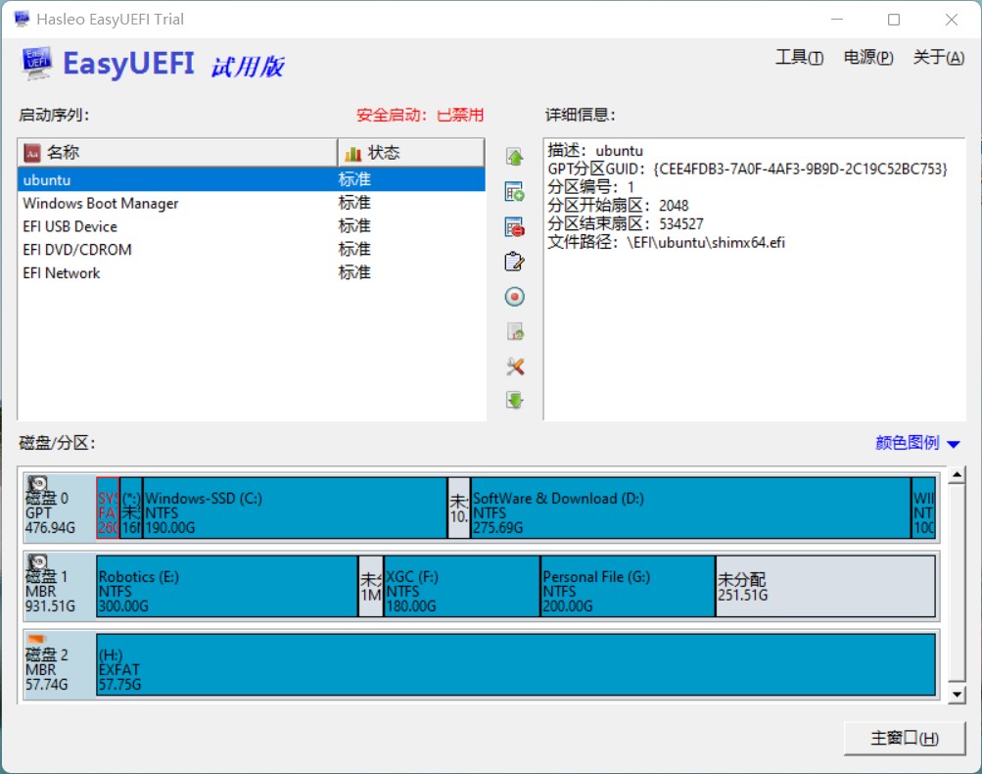Click the 磁盘 1 hard drive icon
Image resolution: width=982 pixels, height=774 pixels.
tap(37, 562)
